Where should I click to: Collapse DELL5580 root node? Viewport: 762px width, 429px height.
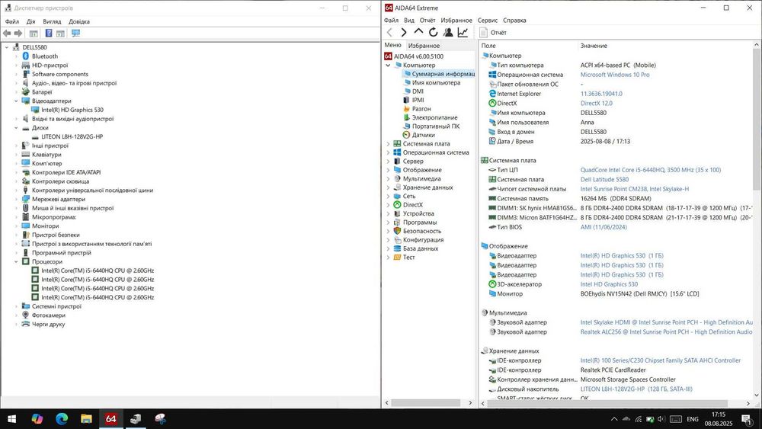7,47
